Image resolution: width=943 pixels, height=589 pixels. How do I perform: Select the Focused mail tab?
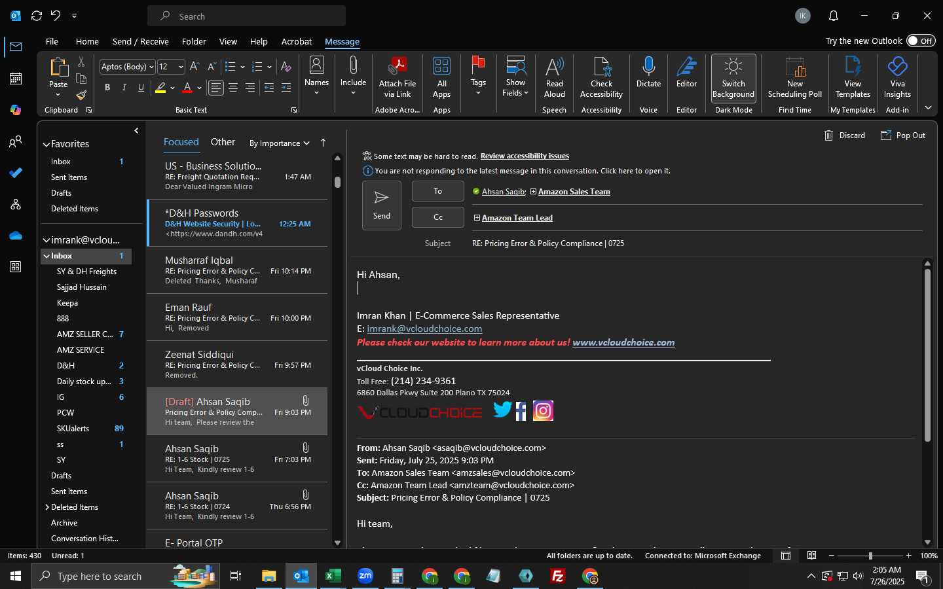pyautogui.click(x=181, y=142)
